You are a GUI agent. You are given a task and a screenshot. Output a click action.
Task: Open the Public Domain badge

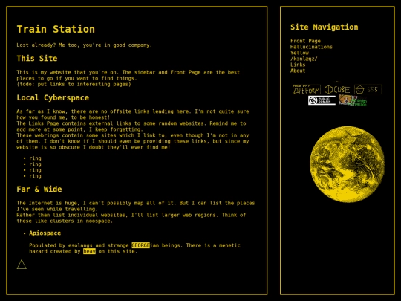point(322,100)
